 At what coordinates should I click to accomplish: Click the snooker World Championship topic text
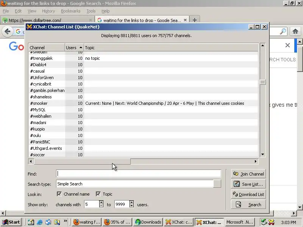pyautogui.click(x=165, y=103)
